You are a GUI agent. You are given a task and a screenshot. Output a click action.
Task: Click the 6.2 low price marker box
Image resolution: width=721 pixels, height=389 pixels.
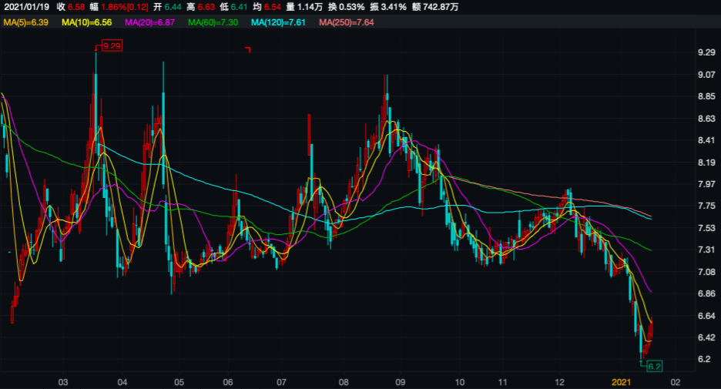click(654, 366)
